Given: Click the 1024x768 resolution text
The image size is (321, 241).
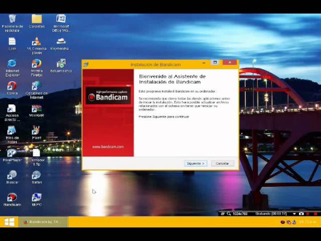Looking at the screenshot, I should coord(240,214).
